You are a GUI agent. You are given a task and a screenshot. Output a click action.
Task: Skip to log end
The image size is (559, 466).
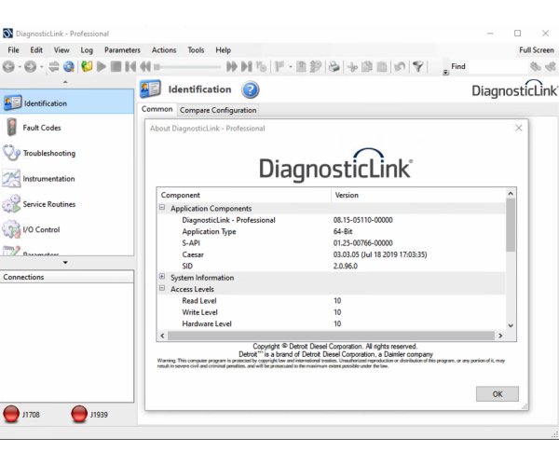[247, 67]
